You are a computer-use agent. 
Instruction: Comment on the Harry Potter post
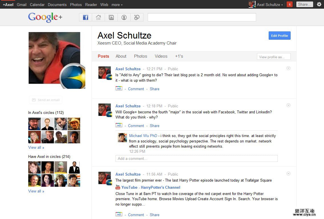coord(136,215)
